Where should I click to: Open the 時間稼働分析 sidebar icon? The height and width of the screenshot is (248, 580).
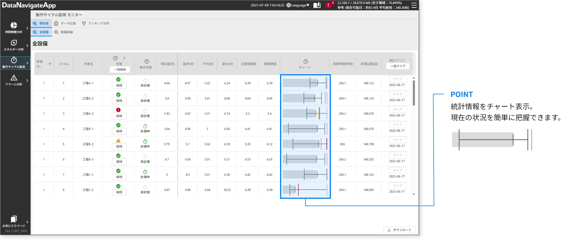click(14, 26)
